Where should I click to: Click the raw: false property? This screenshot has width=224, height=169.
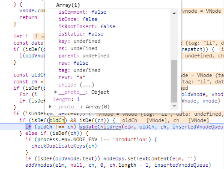(x=74, y=63)
